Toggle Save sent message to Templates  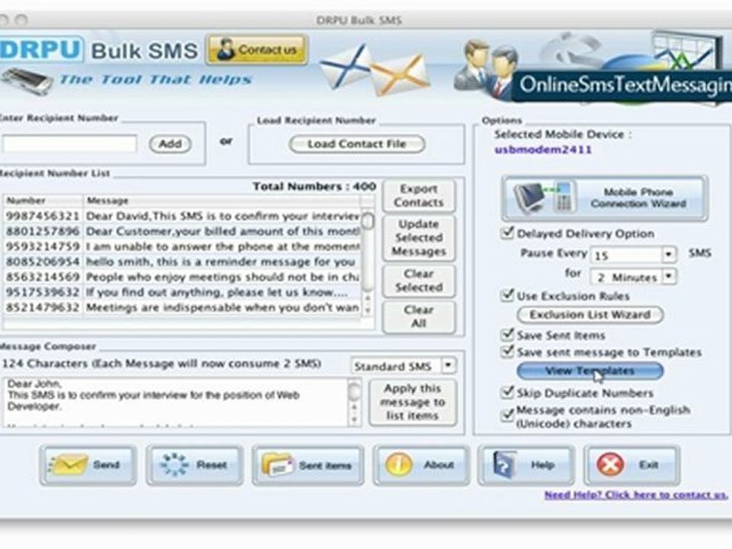click(x=507, y=351)
